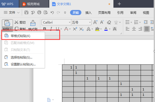This screenshot has height=102, width=155.
Task: Toggle Bold formatting
Action: click(x=45, y=29)
